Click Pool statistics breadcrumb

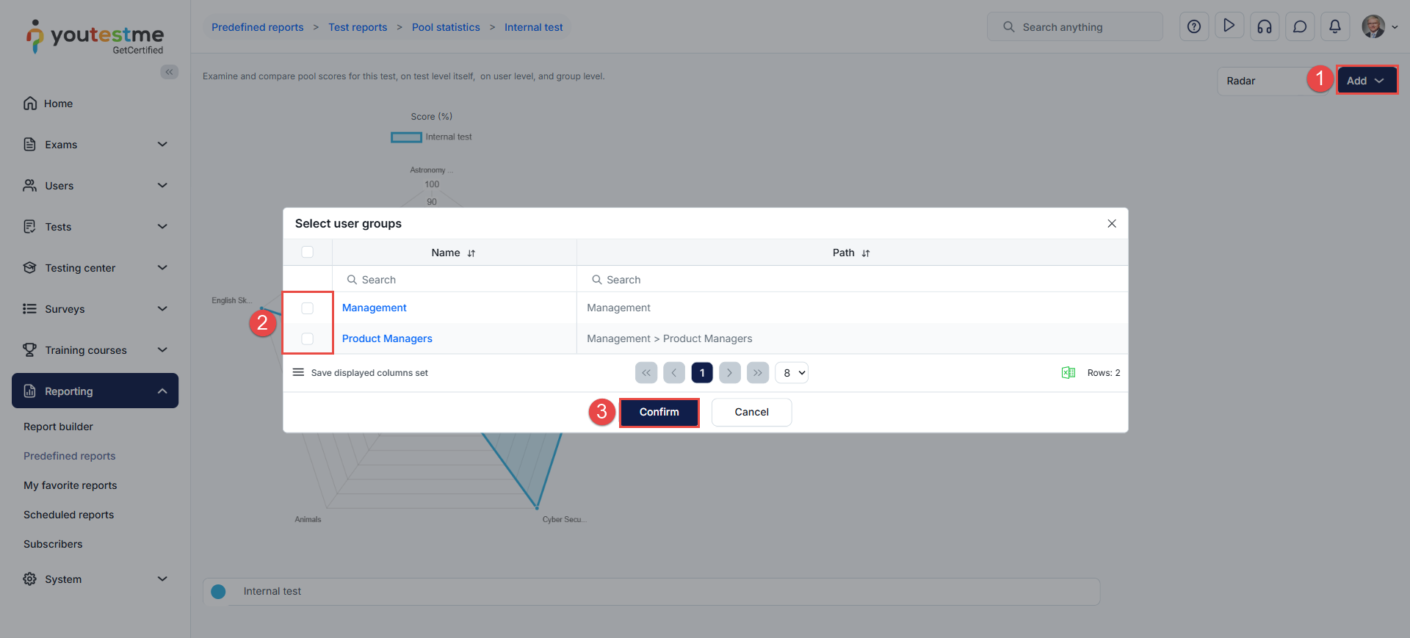click(x=446, y=27)
